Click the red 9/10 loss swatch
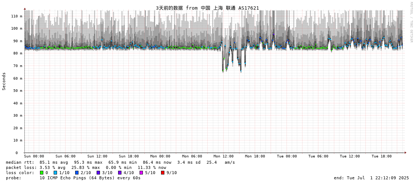This screenshot has height=183, width=415. pyautogui.click(x=163, y=173)
